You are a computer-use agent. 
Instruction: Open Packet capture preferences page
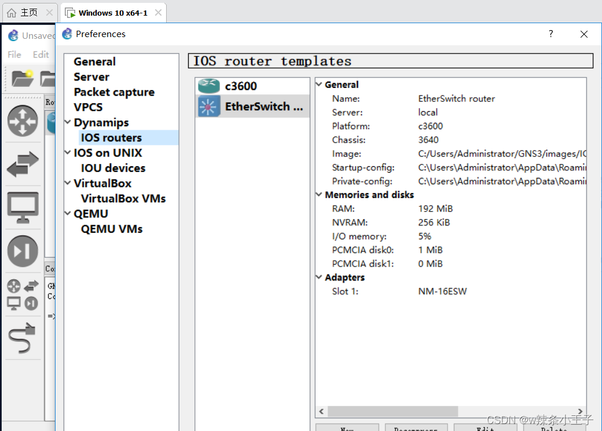click(x=114, y=92)
